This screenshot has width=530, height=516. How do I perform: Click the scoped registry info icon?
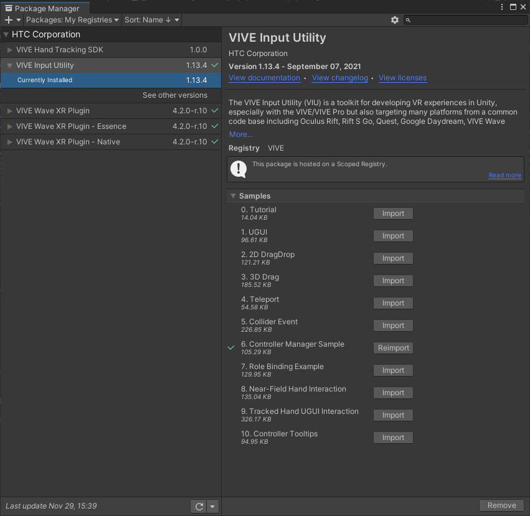click(239, 168)
